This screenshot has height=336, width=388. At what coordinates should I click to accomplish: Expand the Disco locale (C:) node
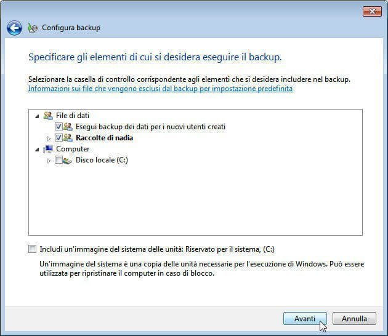[x=49, y=160]
